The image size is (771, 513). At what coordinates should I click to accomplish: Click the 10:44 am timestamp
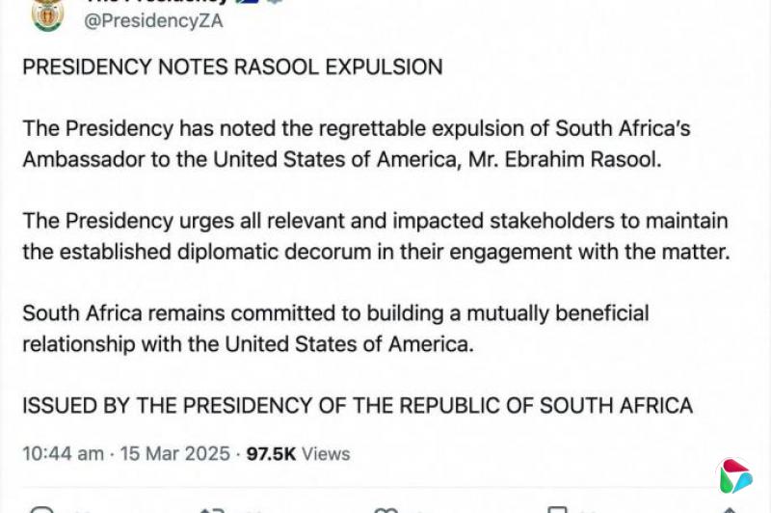63,453
